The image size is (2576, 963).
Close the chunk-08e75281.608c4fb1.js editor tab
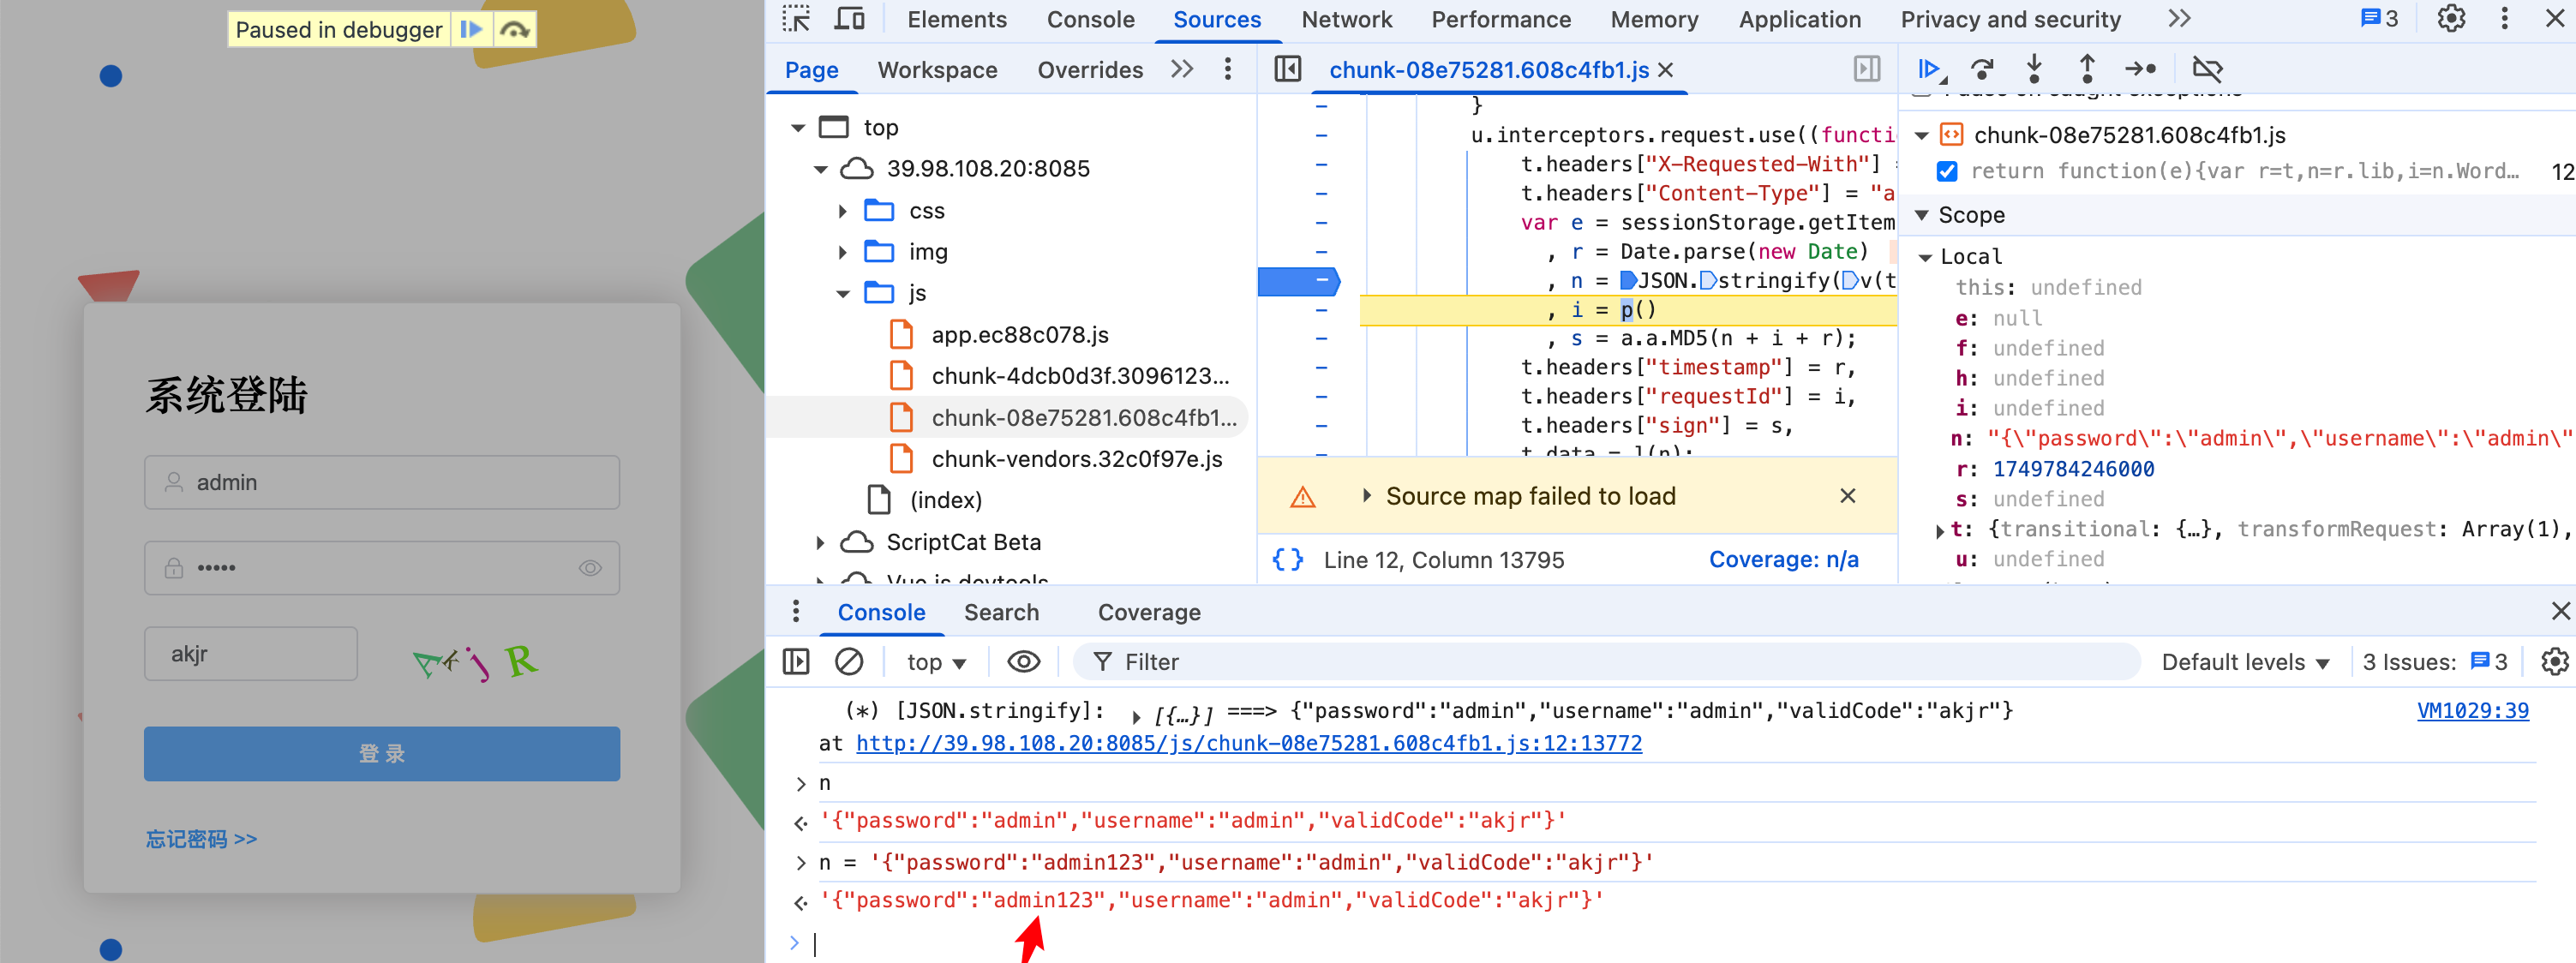(x=1665, y=70)
